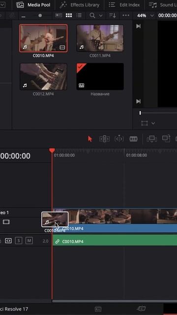This screenshot has height=315, width=177.
Task: Click the viewer transform overlay icon
Action: (x=145, y=123)
